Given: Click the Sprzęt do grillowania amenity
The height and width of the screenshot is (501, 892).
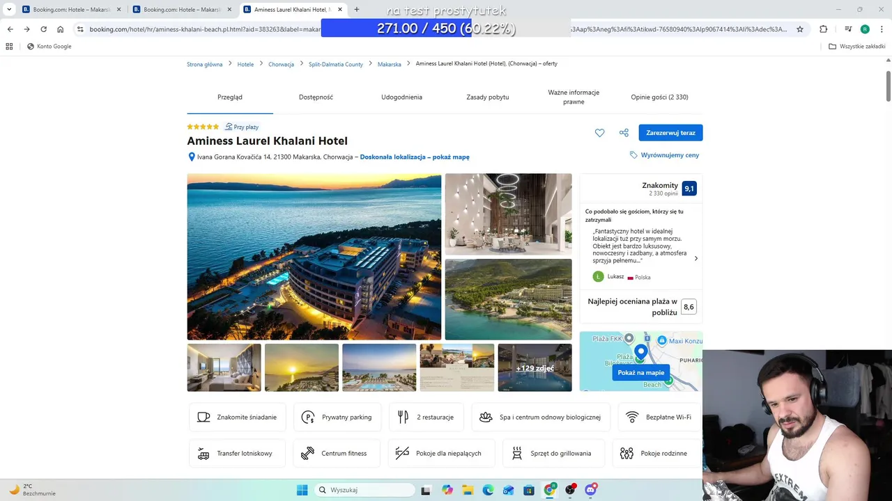Looking at the screenshot, I should [553, 453].
